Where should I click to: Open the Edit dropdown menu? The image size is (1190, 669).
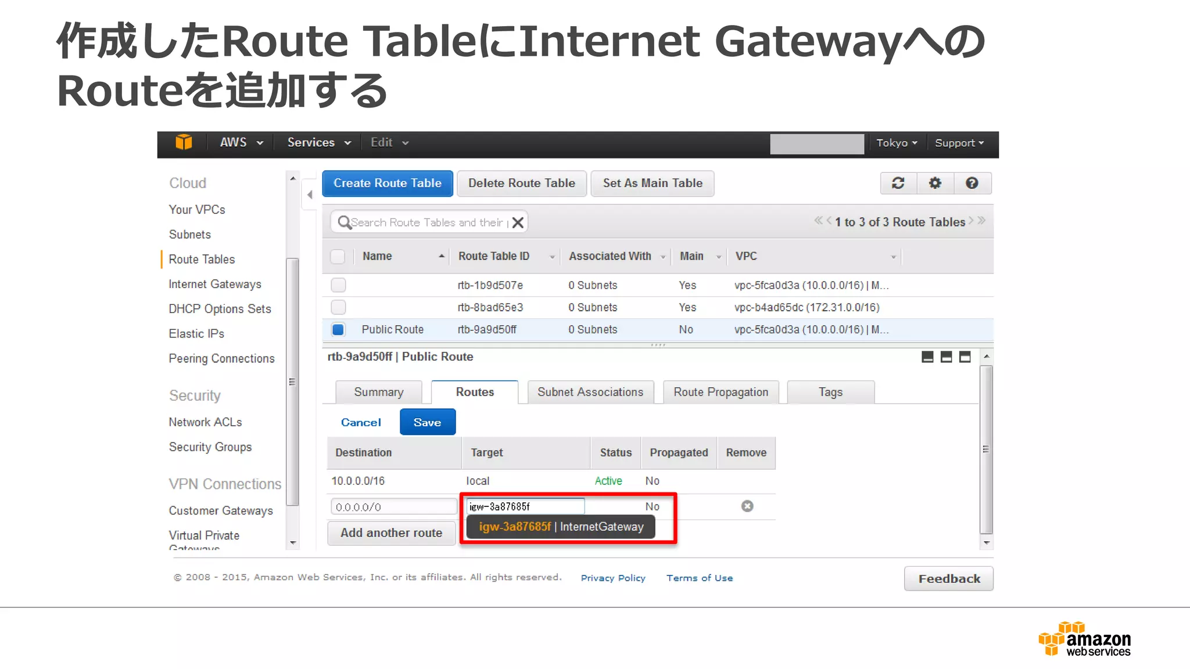pos(390,143)
